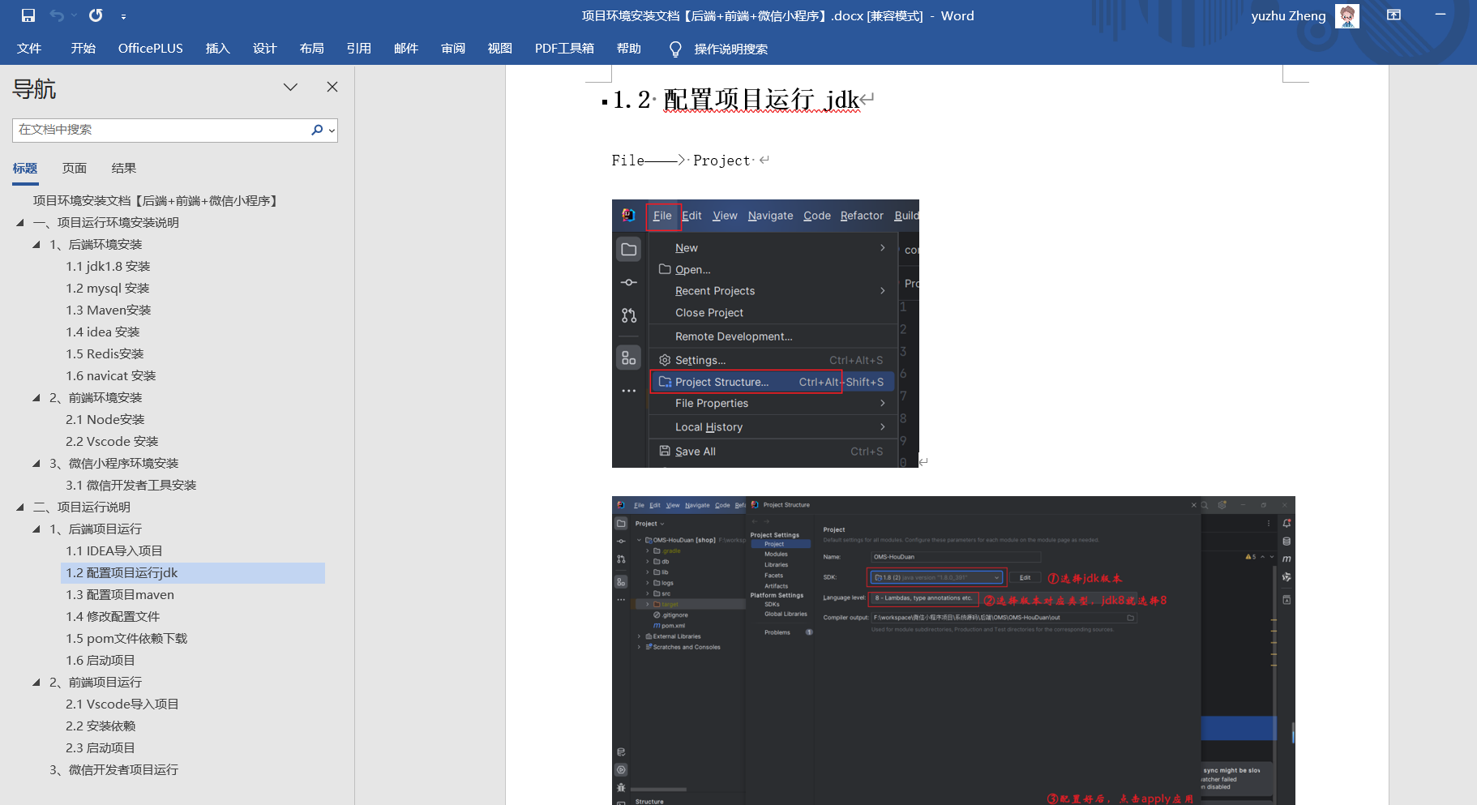Click the yuzhu Zheng account avatar
Image resolution: width=1477 pixels, height=805 pixels.
1346,15
